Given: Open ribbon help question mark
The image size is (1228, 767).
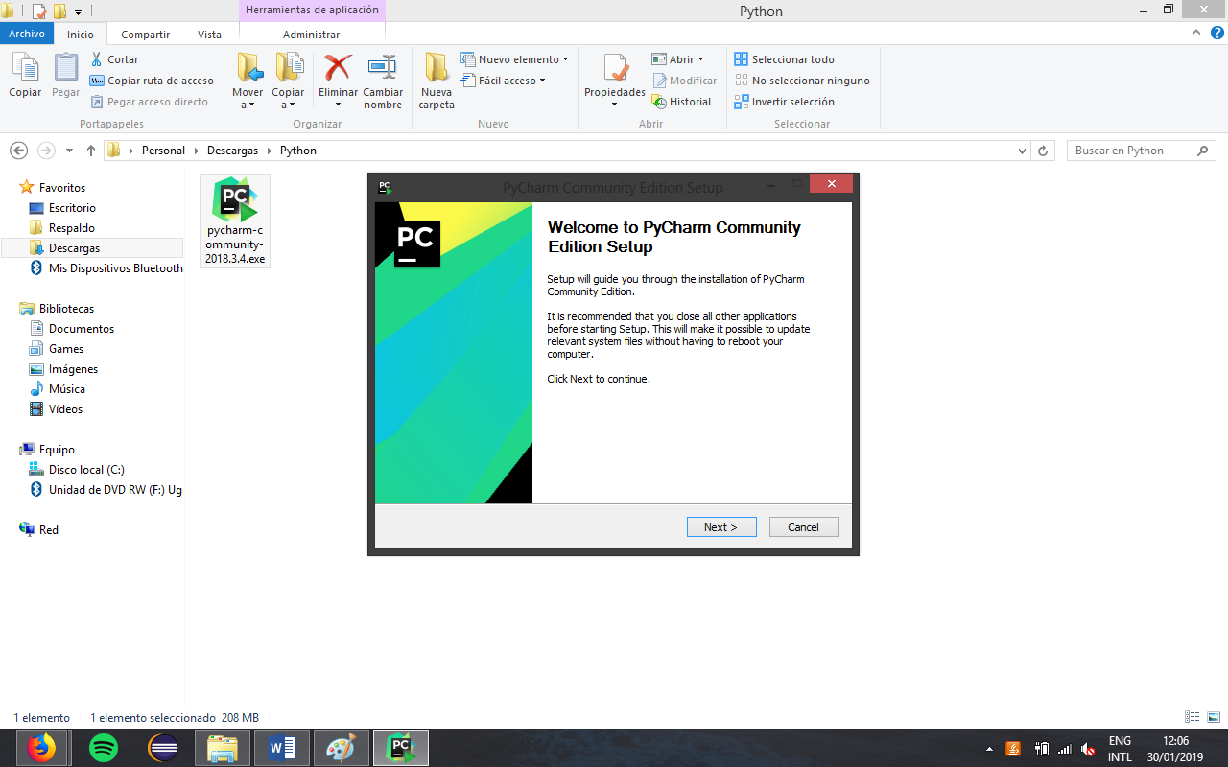Looking at the screenshot, I should [x=1216, y=33].
